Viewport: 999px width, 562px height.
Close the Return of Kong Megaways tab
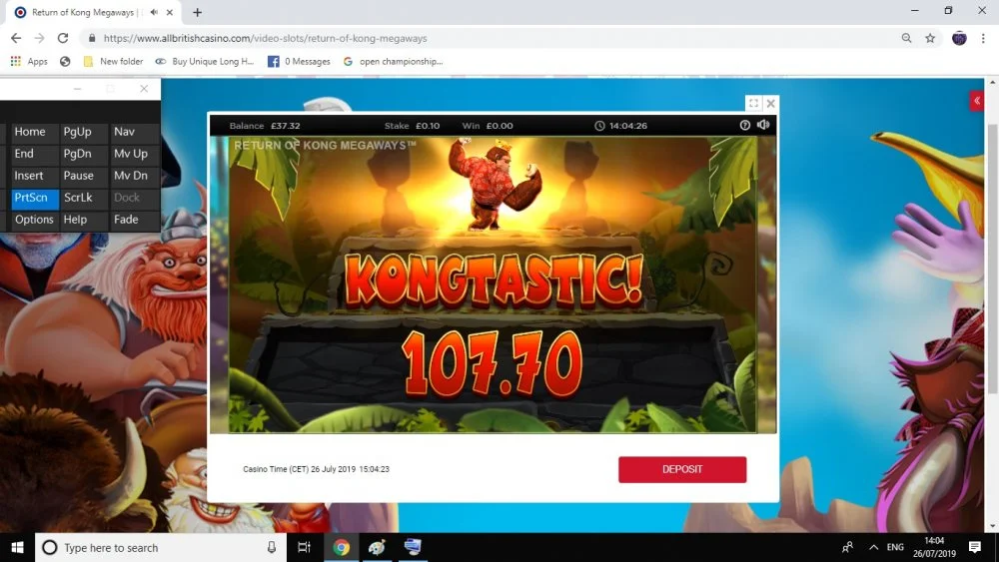[x=170, y=12]
